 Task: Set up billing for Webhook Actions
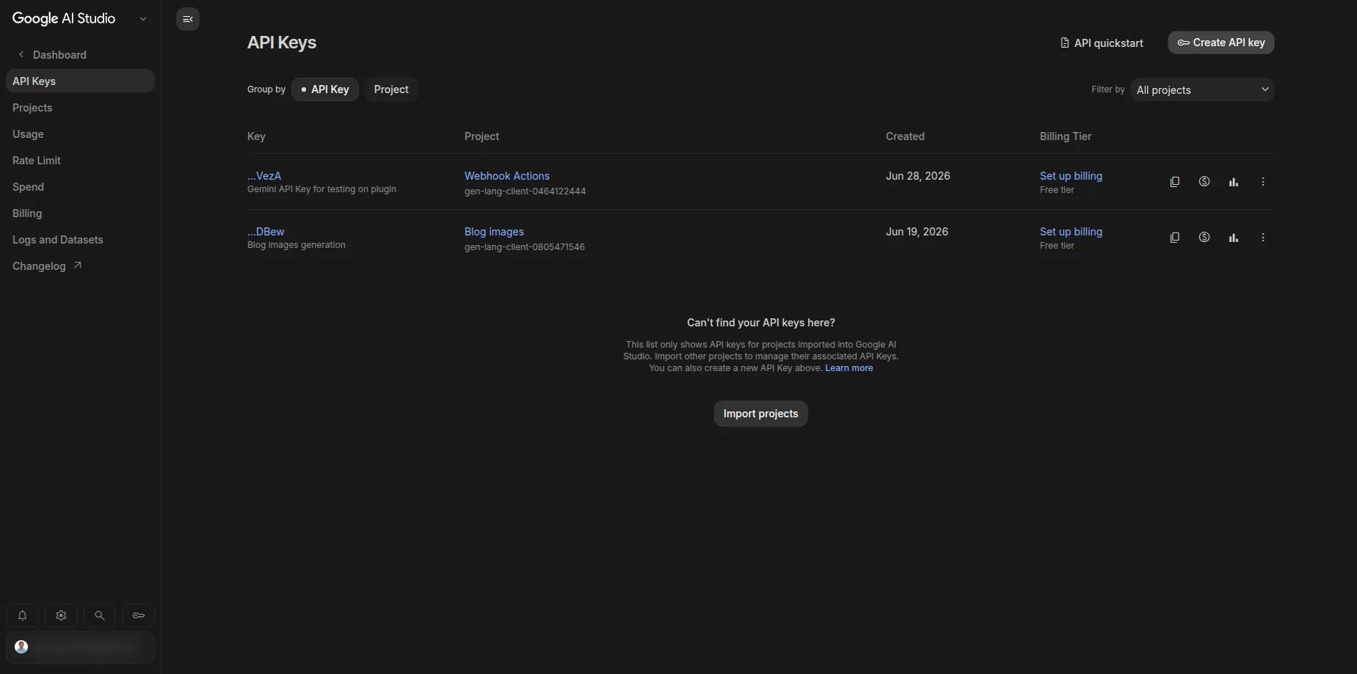(x=1071, y=176)
